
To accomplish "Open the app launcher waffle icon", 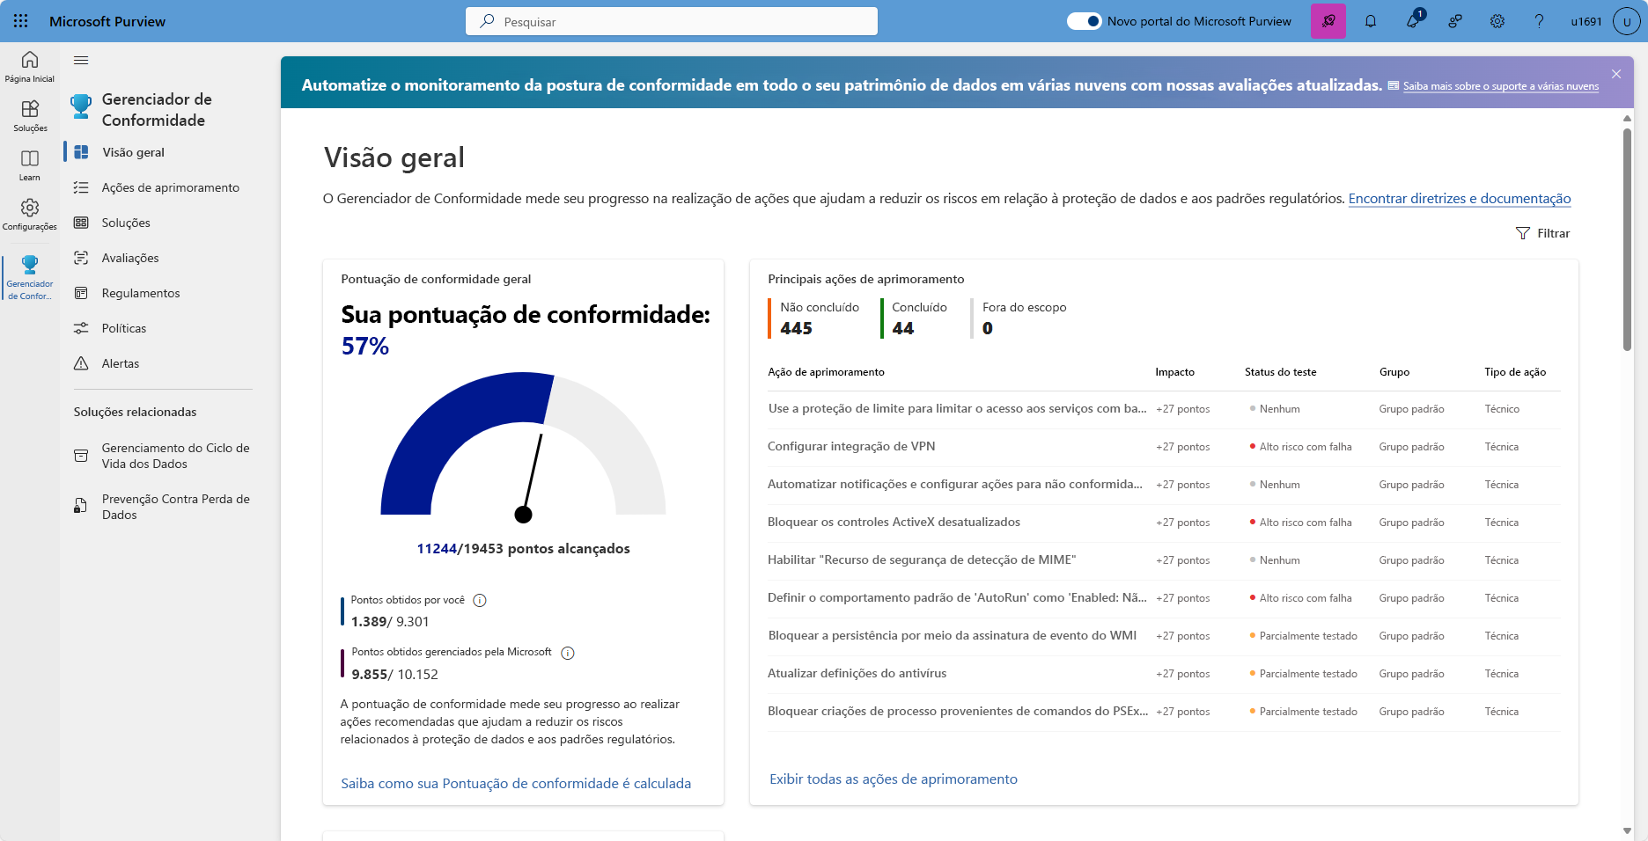I will click(x=21, y=21).
